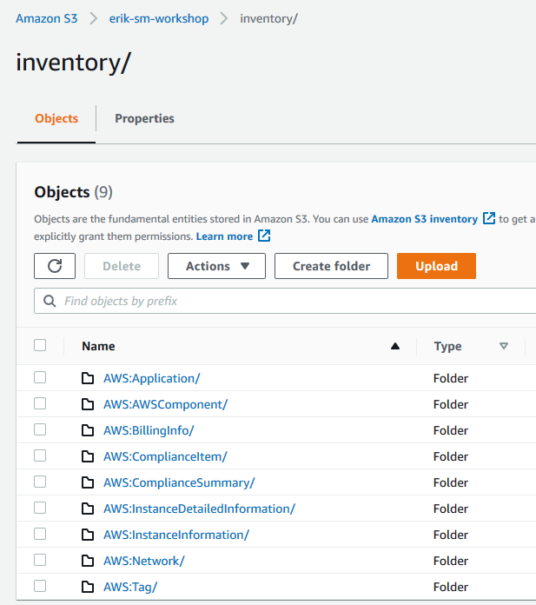Click folder icon beside AWS:ComplianceSummary/

[88, 482]
